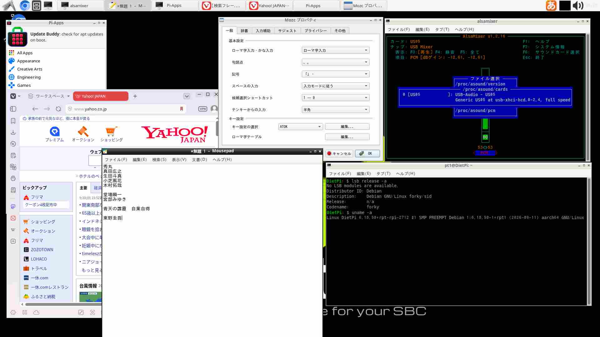
Task: Open Vivaldi bookmarks sidebar panel
Action: click(x=13, y=121)
